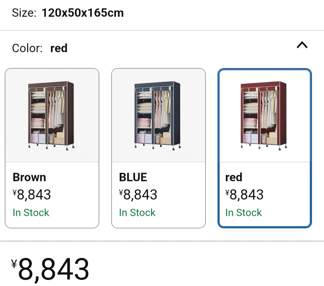Click the ¥8,843 price under Brown
This screenshot has width=324, height=286.
(x=31, y=195)
